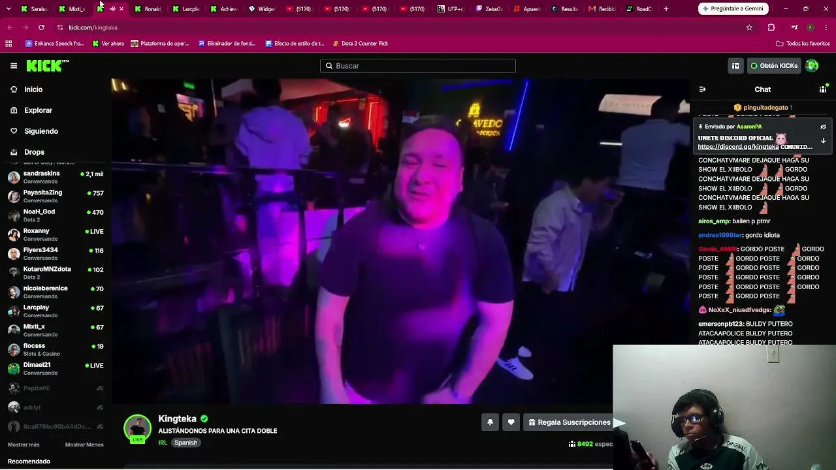This screenshot has height=470, width=836.
Task: Open PayasitaZing channel in sidebar
Action: [56, 196]
